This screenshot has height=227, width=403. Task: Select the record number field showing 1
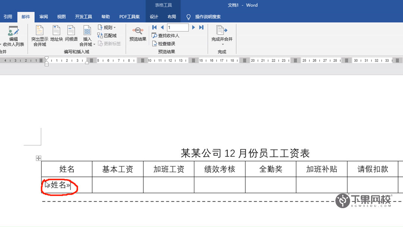click(177, 27)
